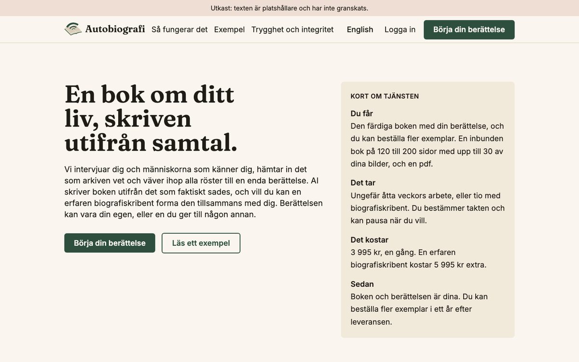Click the Det tar label
579x362 pixels.
[363, 183]
